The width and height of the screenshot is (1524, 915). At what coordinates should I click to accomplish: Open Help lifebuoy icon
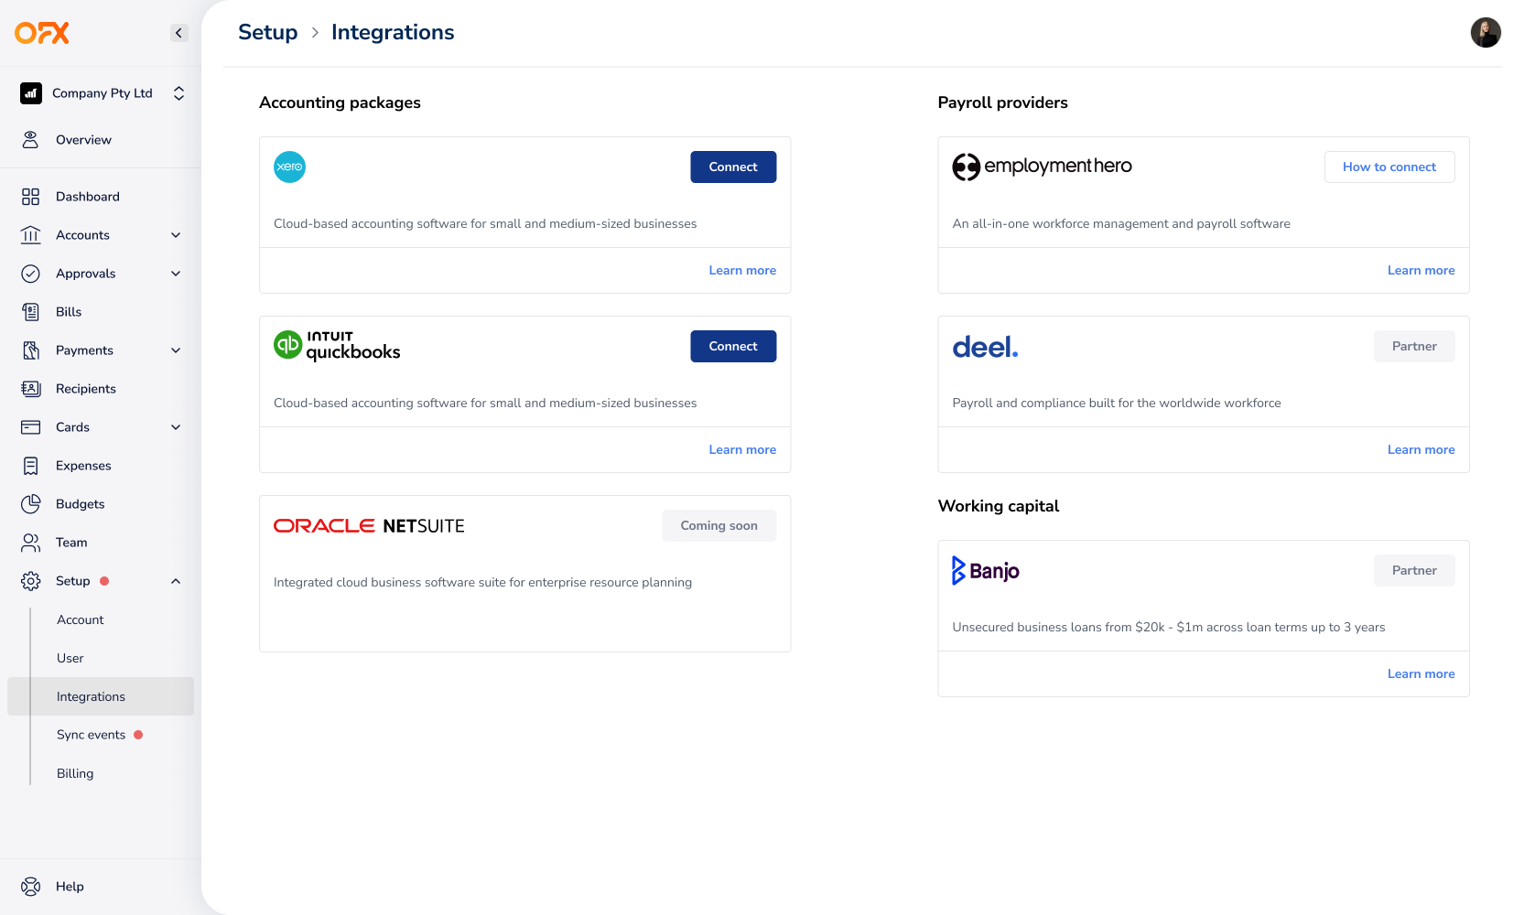coord(30,887)
